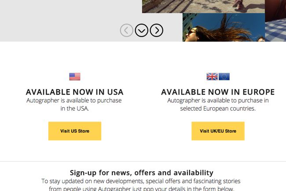The image size is (286, 191).
Task: Open the Visit US Store button
Action: coord(75,131)
